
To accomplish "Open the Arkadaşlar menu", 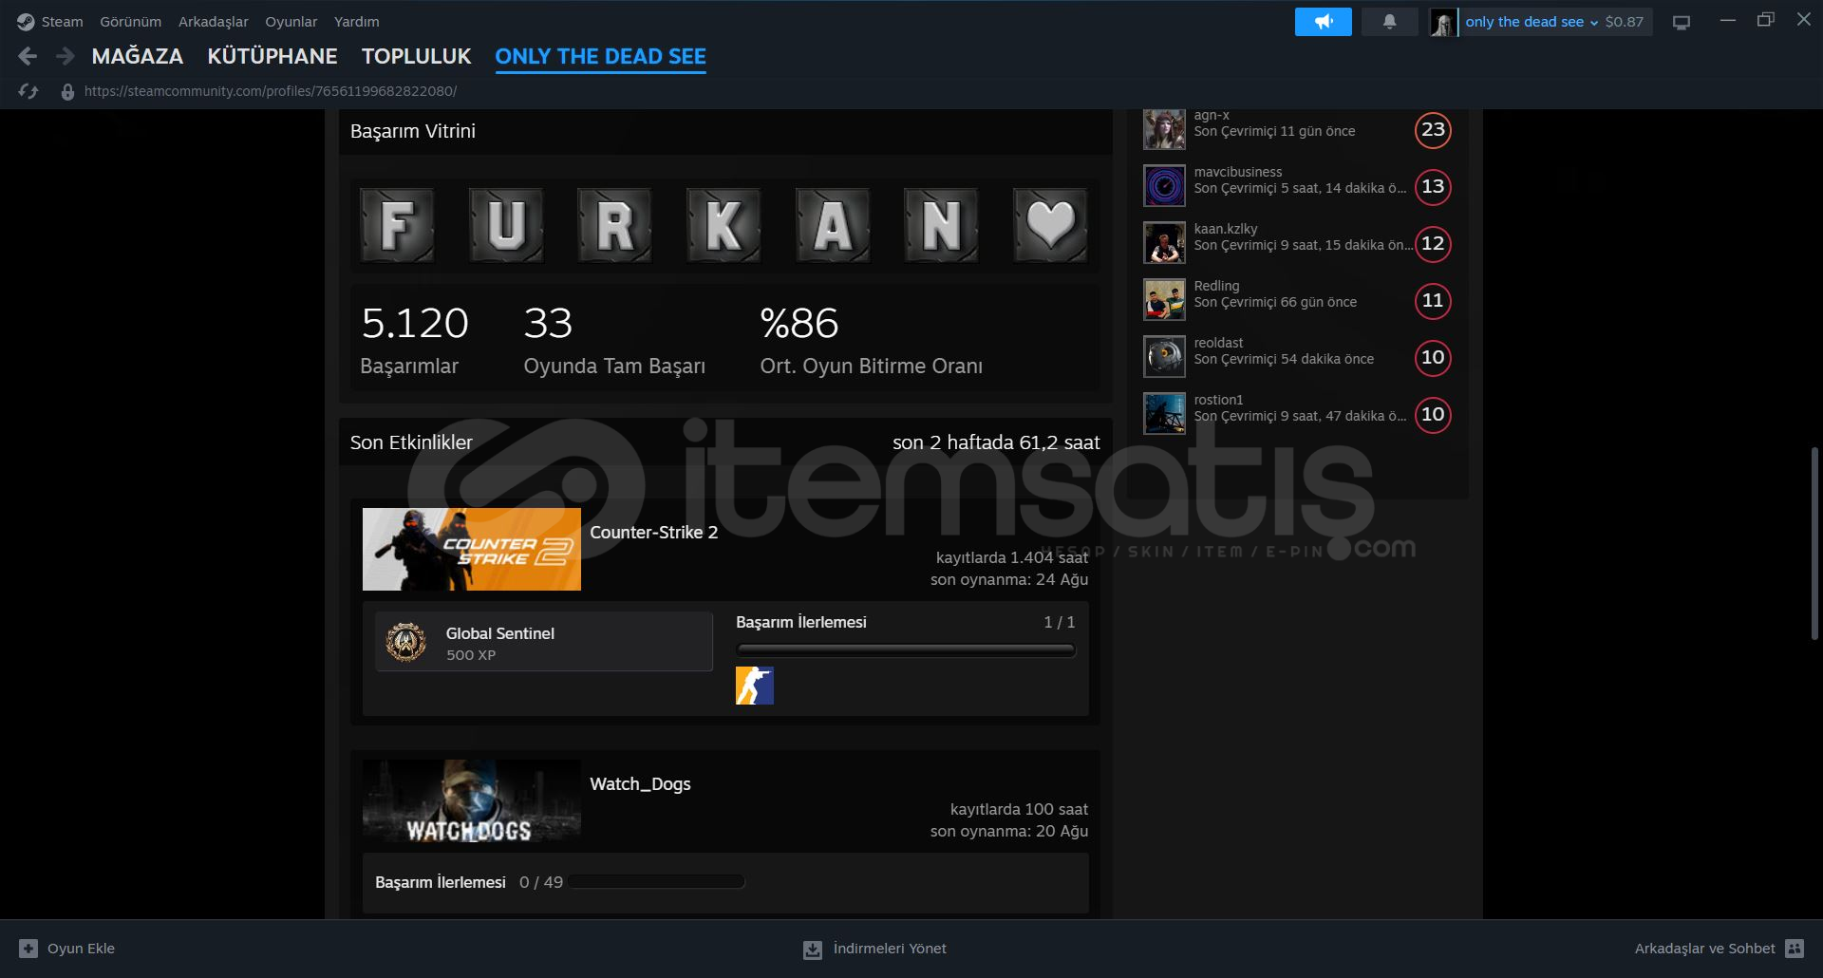I will pos(213,21).
